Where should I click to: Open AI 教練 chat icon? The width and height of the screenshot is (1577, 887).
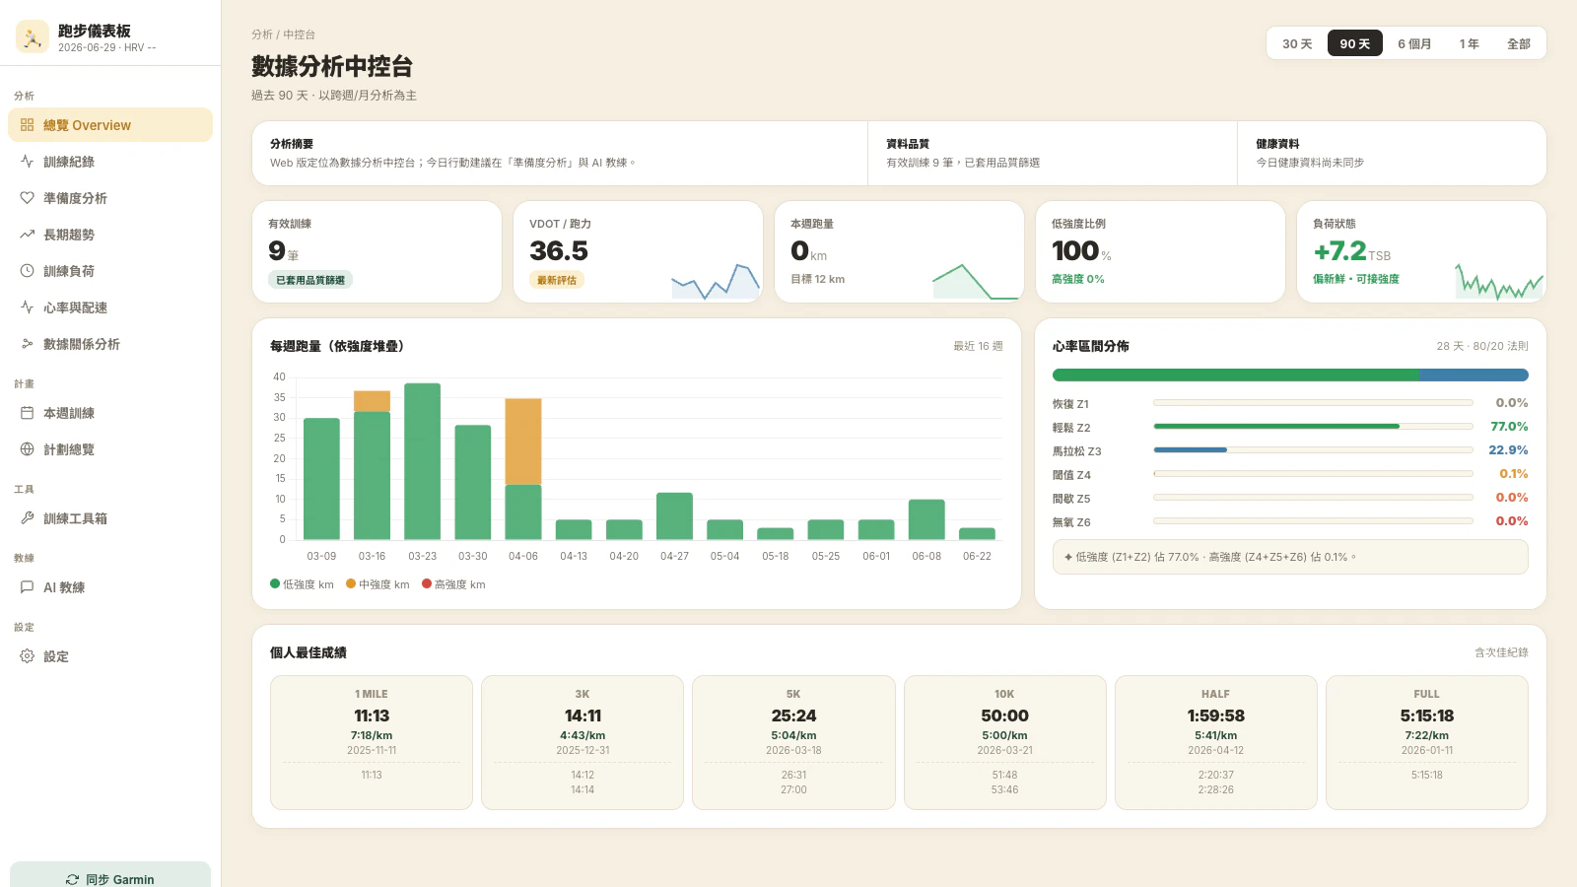pos(27,586)
